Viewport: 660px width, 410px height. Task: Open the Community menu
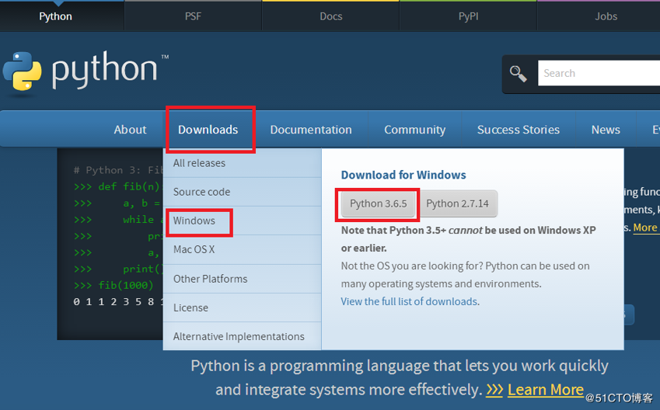[x=414, y=130]
